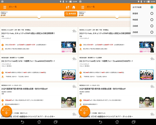The height and width of the screenshot is (125, 156).
Task: Expand the results arrow tab in right screen
Action: 117,17
